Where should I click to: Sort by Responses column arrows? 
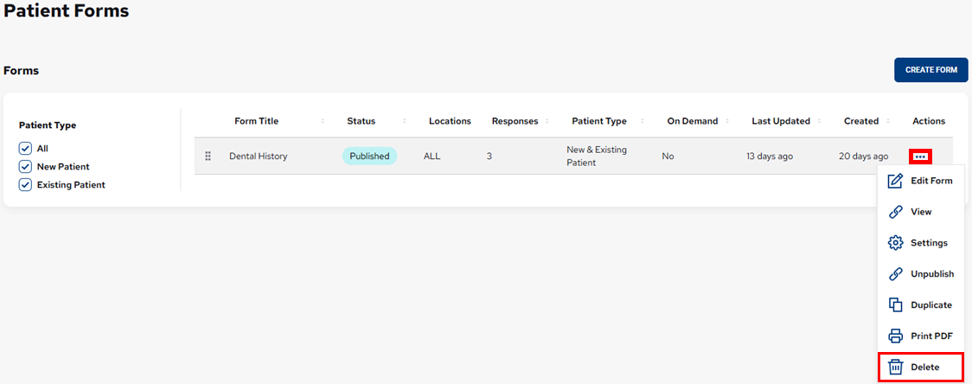tap(547, 121)
